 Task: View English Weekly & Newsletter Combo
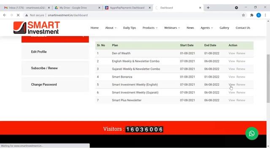pos(232,61)
